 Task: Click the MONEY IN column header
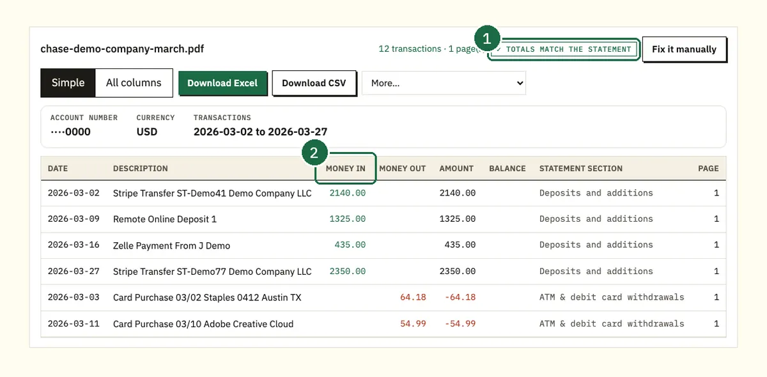point(345,169)
